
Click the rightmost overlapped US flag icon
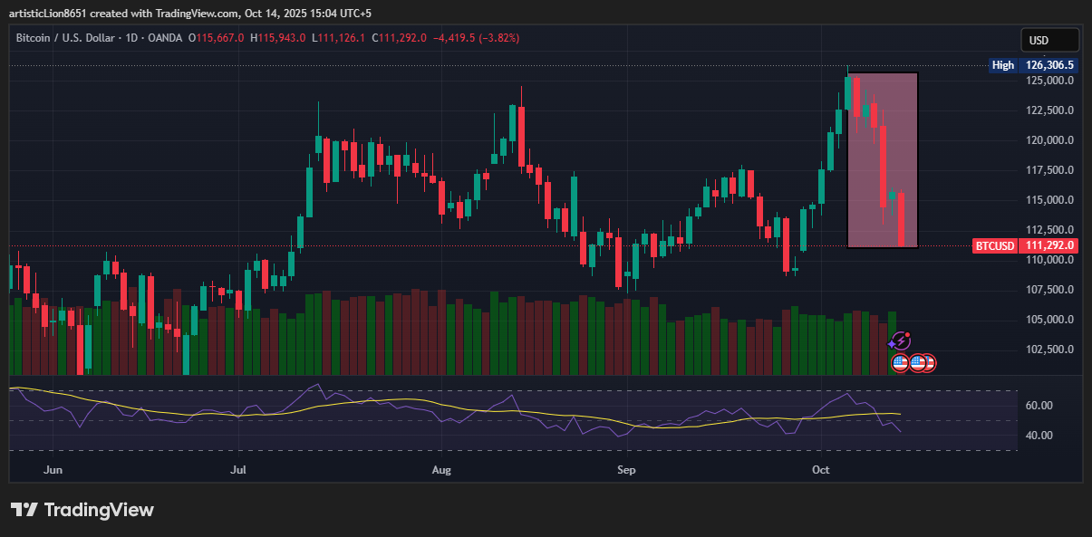(x=929, y=363)
